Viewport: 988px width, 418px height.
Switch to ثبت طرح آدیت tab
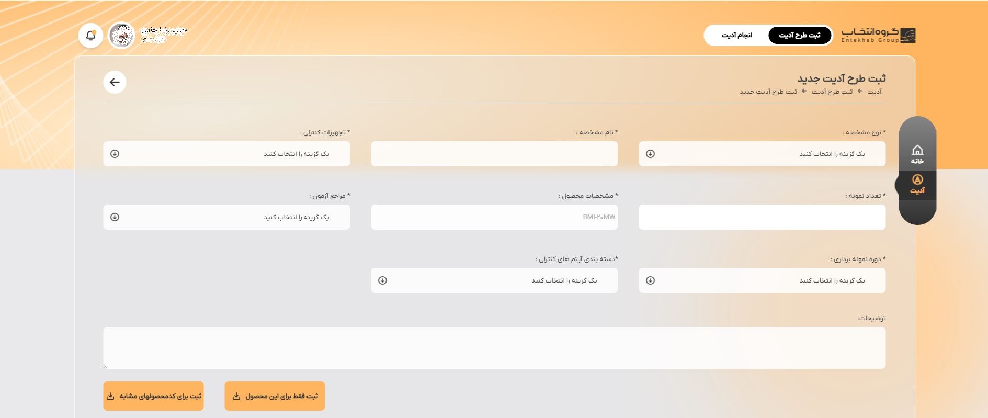coord(799,35)
